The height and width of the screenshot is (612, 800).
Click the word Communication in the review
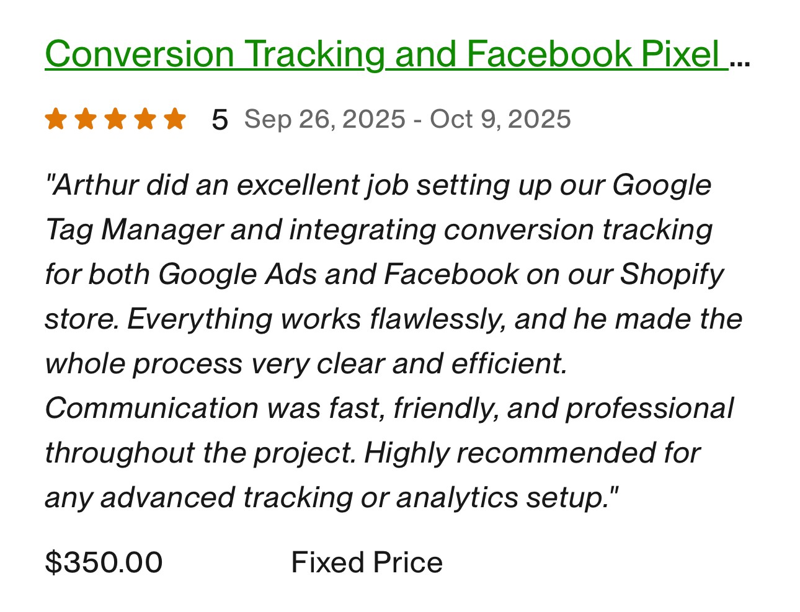click(x=152, y=409)
